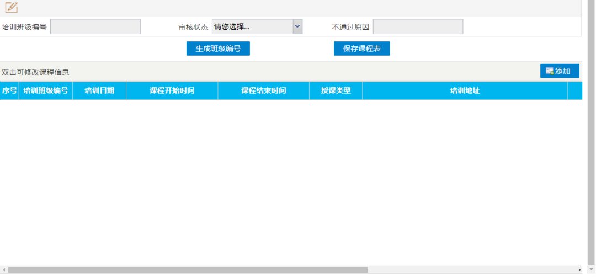Focus the 不通过原因 input field
Screen dimensions: 596x277
[418, 26]
